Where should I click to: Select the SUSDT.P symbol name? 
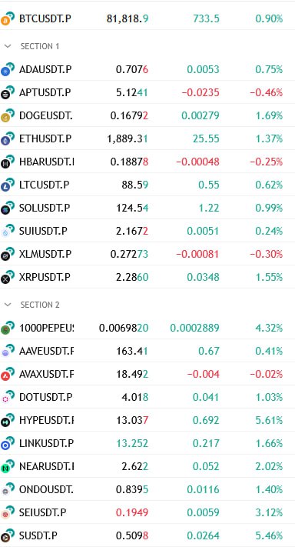click(38, 535)
